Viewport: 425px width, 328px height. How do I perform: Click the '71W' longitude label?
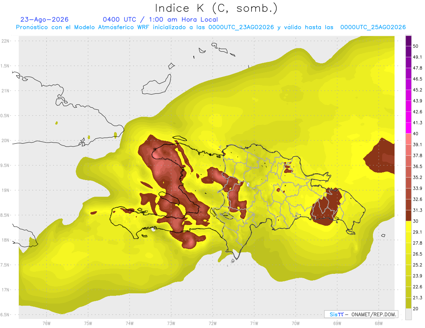(254, 323)
